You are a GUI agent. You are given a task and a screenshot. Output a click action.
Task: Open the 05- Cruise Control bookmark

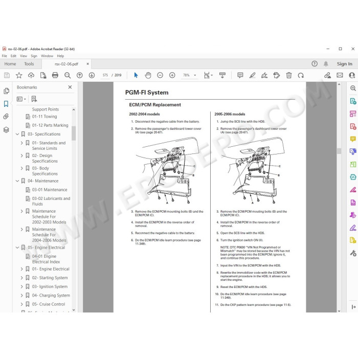click(x=49, y=304)
